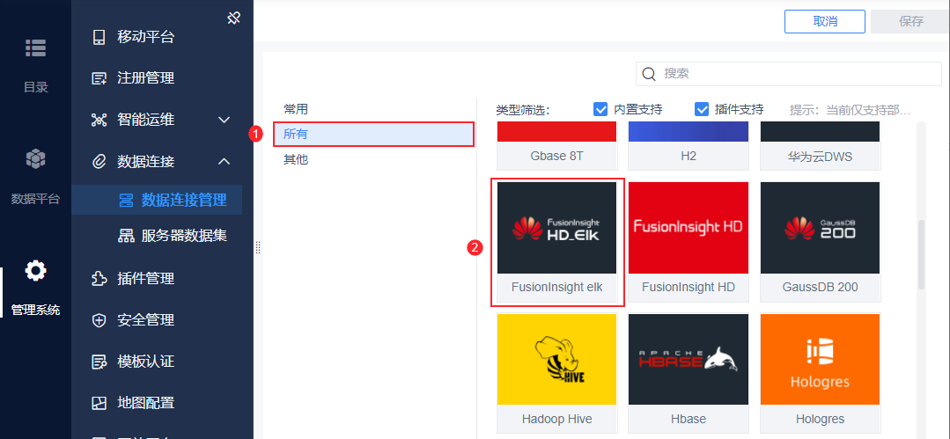950x439 pixels.
Task: Choose the Hbase database tile
Action: [x=689, y=374]
